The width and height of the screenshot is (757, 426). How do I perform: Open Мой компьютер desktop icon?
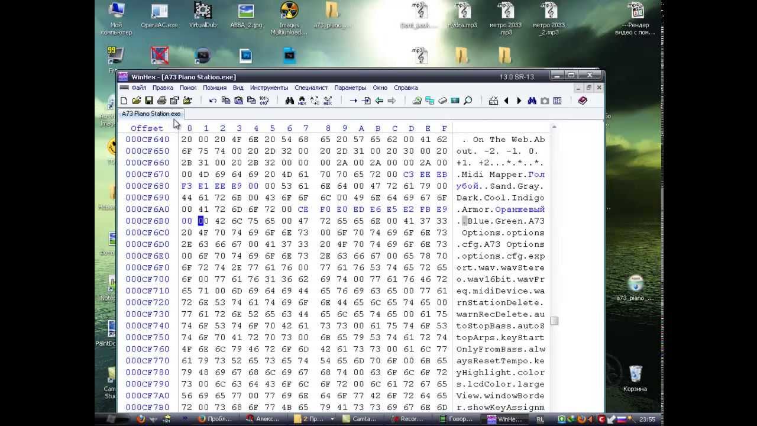click(x=116, y=18)
